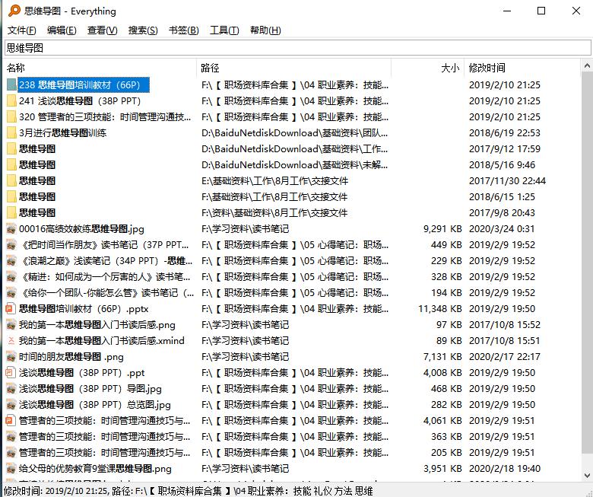593x497 pixels.
Task: Click image icon of 《浪潮之巅》浅读笔记
Action: point(11,261)
